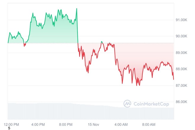Click the 86.00K price axis label
Viewport: 195px width, 130px height.
[182, 102]
